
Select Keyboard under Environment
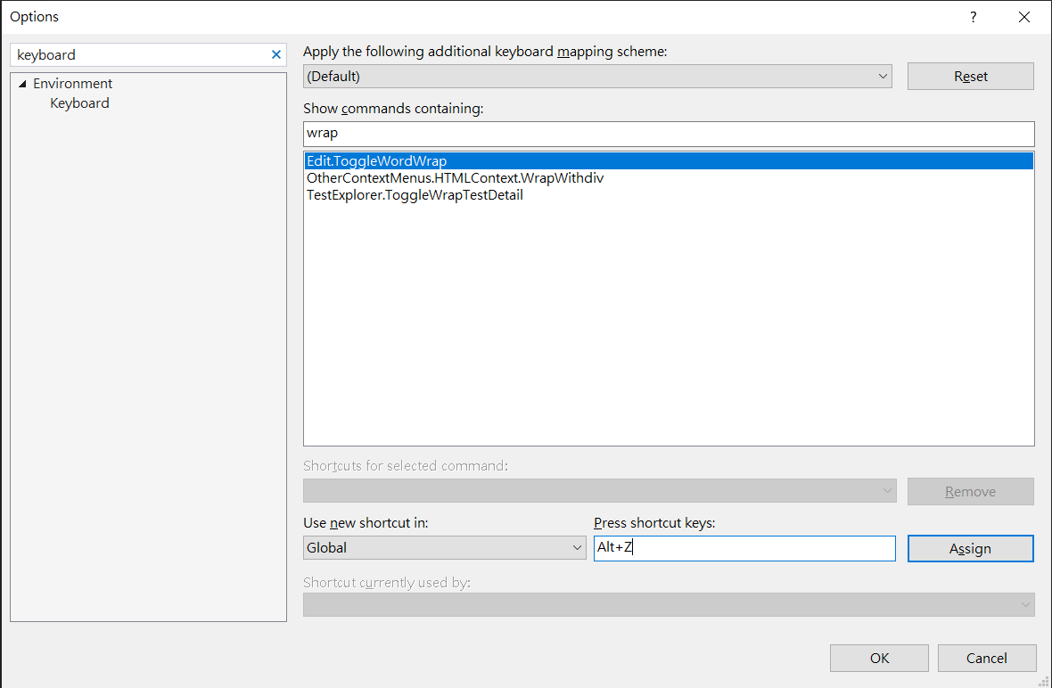(x=79, y=103)
